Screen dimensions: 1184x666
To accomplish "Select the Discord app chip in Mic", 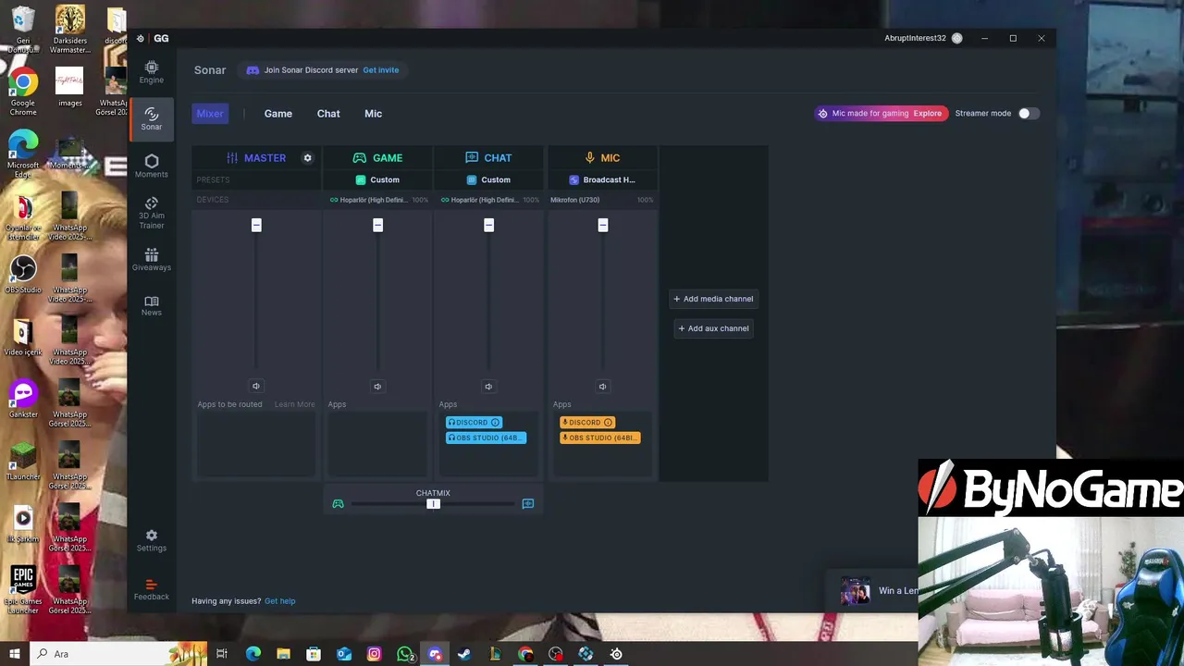I will coord(586,423).
